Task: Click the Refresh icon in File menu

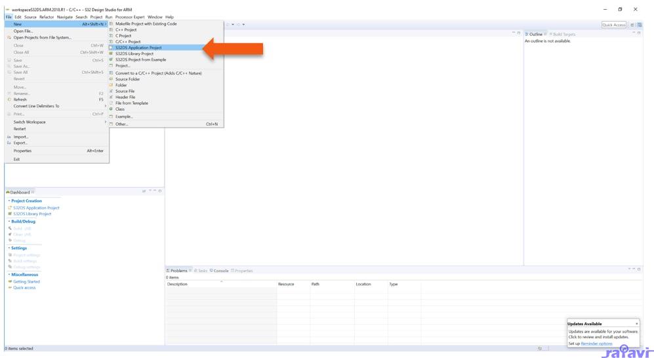Action: click(9, 99)
